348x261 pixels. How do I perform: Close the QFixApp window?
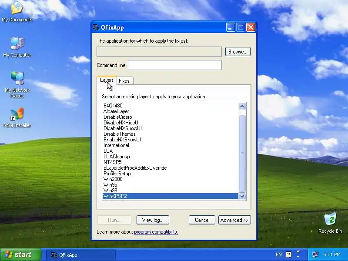(x=251, y=27)
